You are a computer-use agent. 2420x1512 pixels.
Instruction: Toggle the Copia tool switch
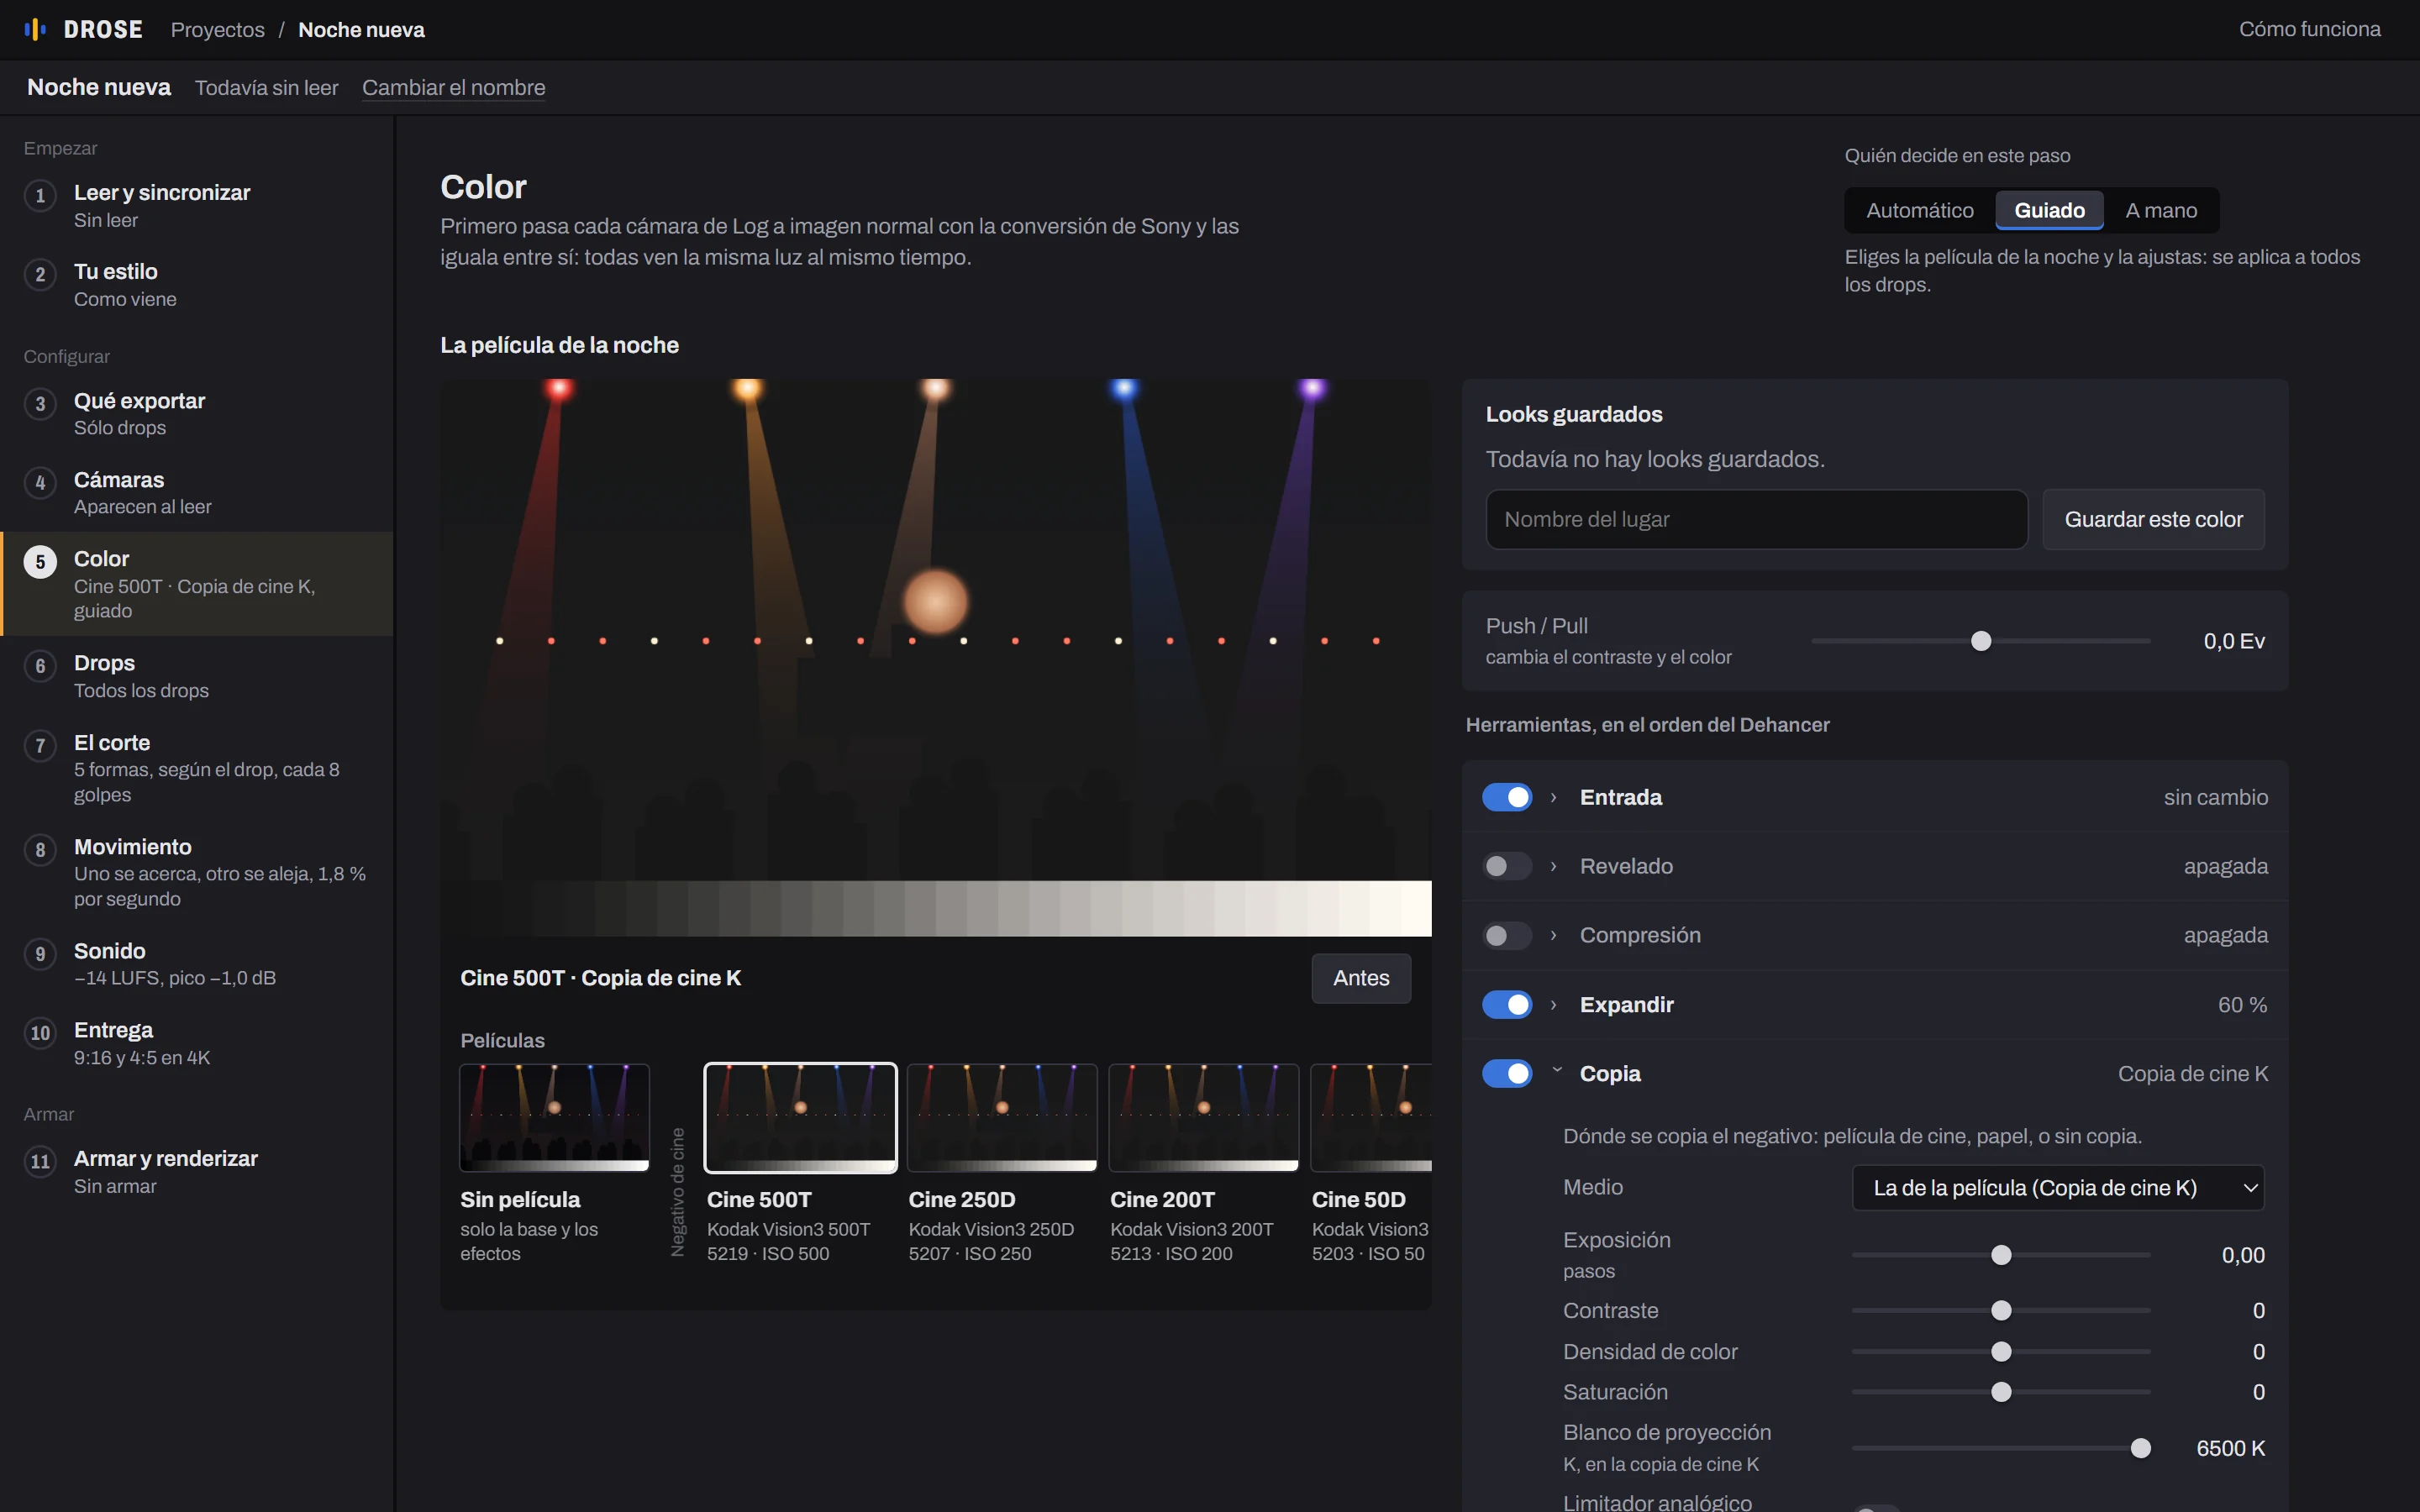click(1507, 1073)
